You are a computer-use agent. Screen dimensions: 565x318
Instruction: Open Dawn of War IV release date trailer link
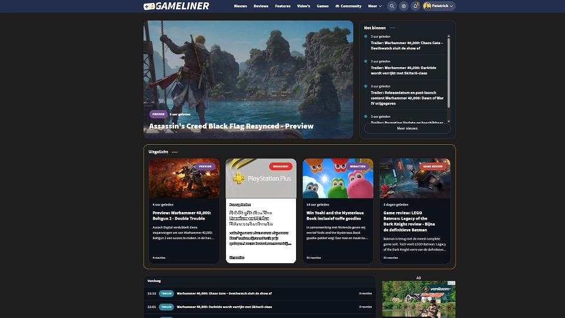[407, 98]
